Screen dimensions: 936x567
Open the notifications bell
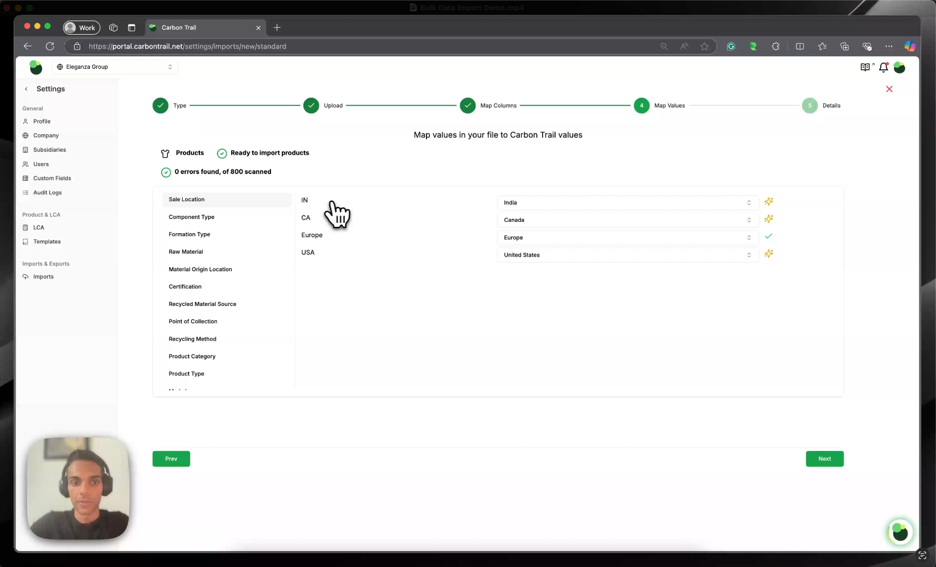click(x=884, y=67)
